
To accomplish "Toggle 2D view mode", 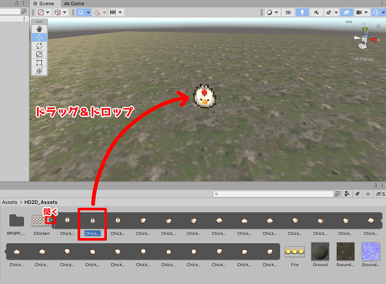I will 288,12.
